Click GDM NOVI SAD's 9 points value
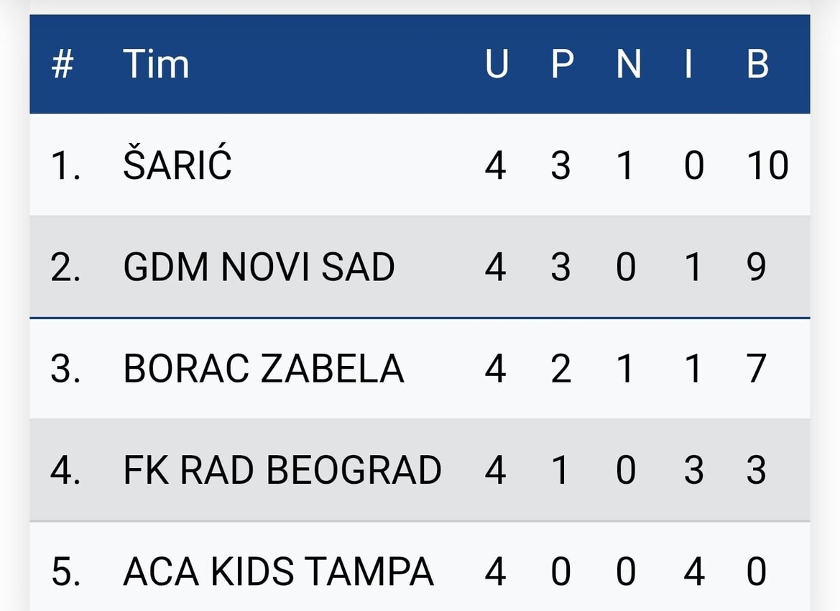 coord(756,267)
